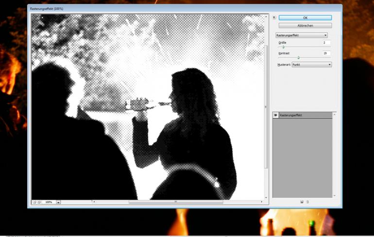374x237 pixels.
Task: Click the Abbrechen button
Action: click(305, 25)
